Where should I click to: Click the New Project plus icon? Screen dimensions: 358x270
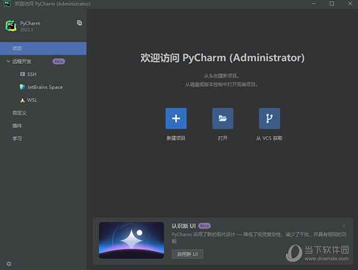(x=176, y=118)
